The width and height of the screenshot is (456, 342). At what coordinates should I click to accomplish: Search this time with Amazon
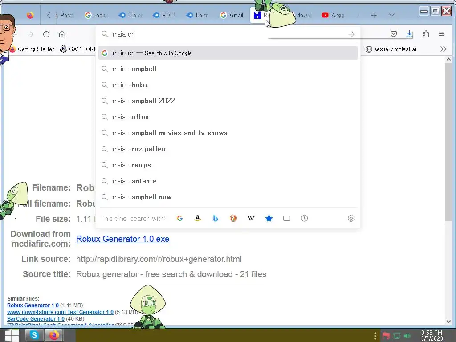[x=197, y=218]
